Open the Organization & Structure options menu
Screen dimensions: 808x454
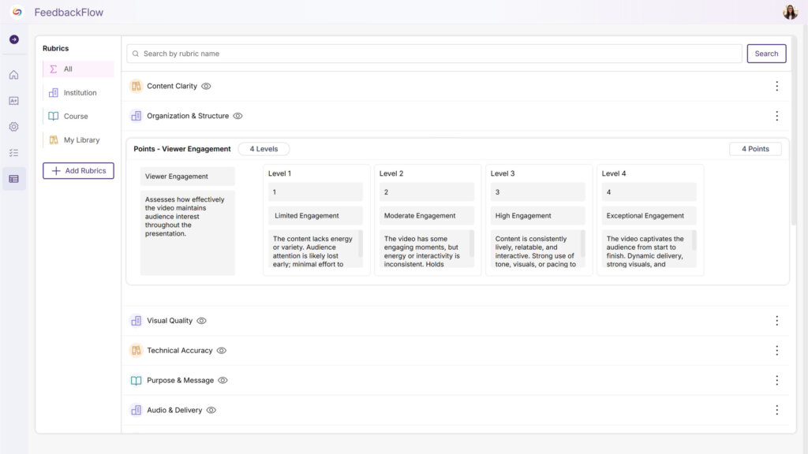pyautogui.click(x=777, y=115)
